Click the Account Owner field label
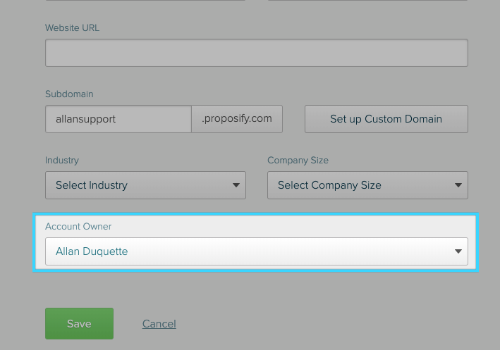 pos(78,226)
